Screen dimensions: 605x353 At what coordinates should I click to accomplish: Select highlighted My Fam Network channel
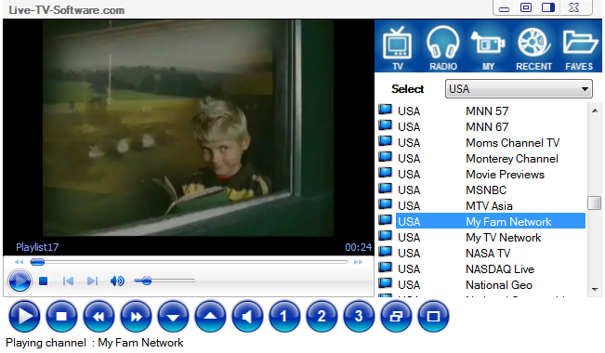pos(491,221)
